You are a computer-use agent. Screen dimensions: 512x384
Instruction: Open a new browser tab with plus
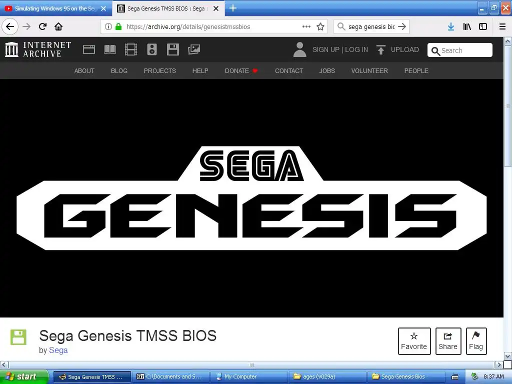click(233, 8)
